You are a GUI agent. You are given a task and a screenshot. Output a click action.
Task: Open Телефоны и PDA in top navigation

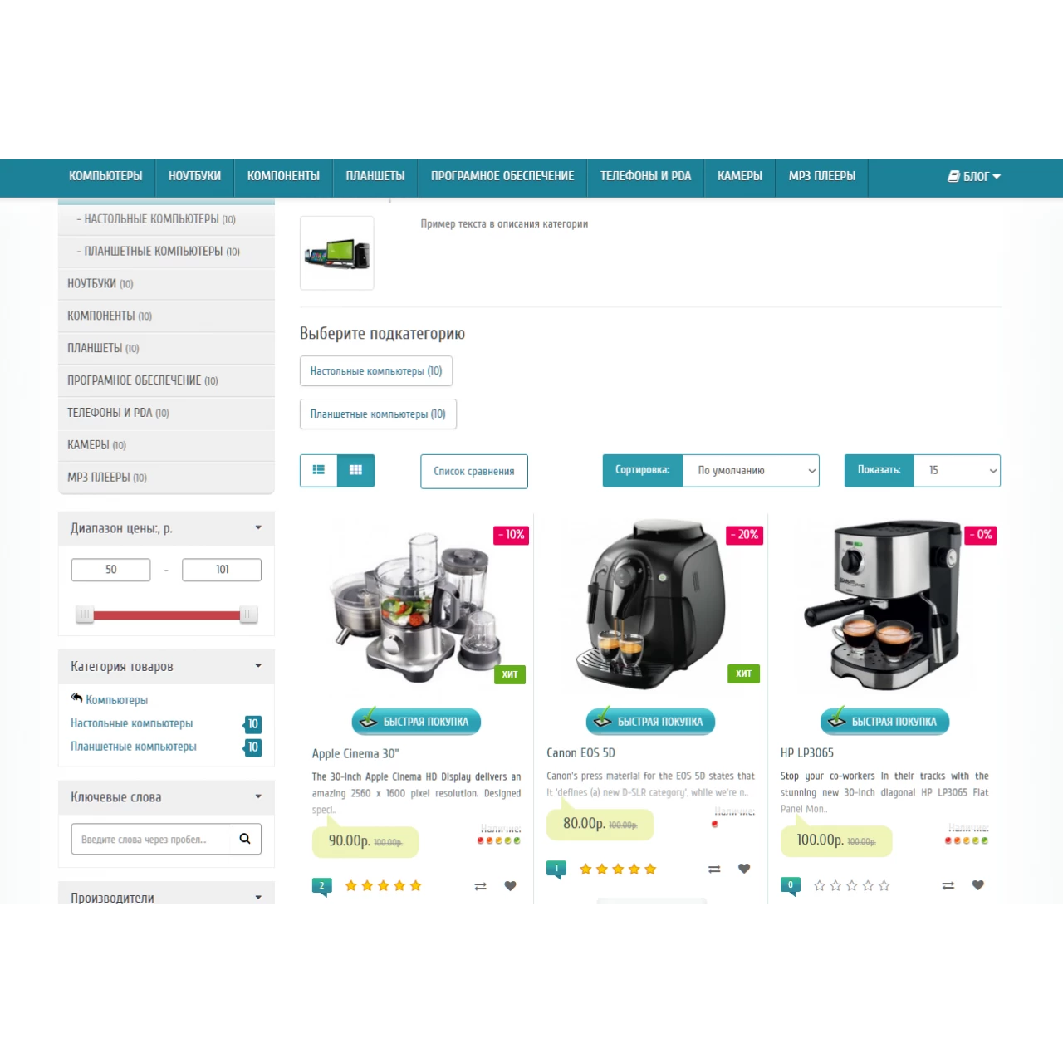point(645,176)
